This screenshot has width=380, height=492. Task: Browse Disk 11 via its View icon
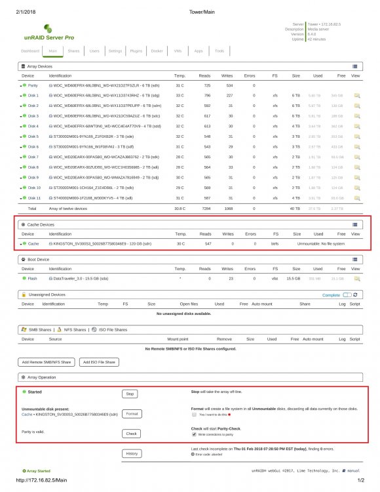357,198
